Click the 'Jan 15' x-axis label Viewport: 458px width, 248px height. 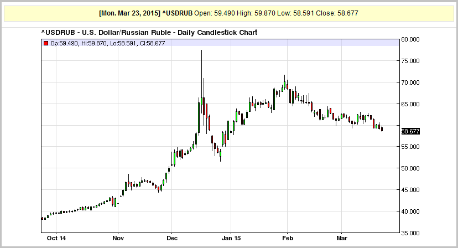pos(231,238)
